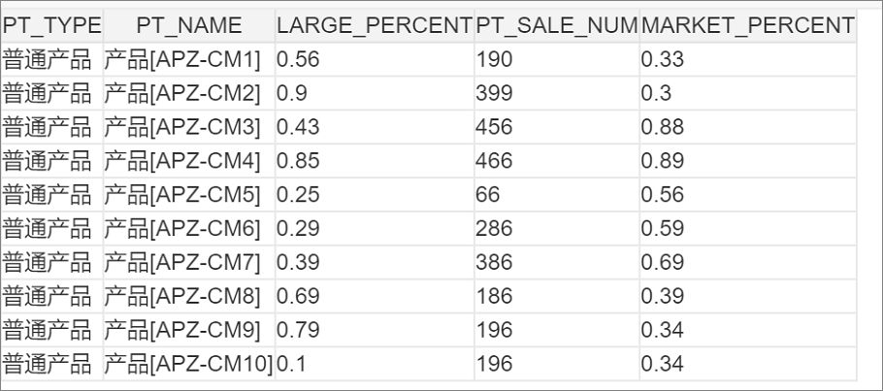Click the PT_TYPE column header
Screen dimensions: 883x391
[x=52, y=25]
